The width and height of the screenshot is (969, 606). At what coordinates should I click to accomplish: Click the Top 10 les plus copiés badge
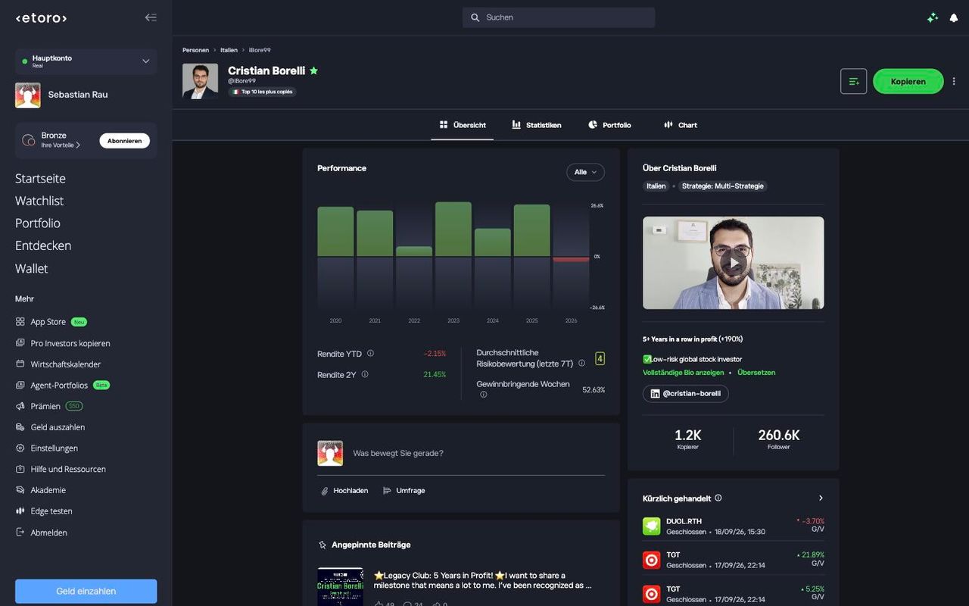click(x=262, y=92)
